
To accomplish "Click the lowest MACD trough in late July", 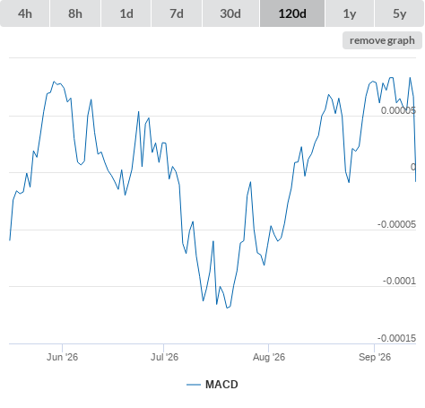I will [227, 308].
